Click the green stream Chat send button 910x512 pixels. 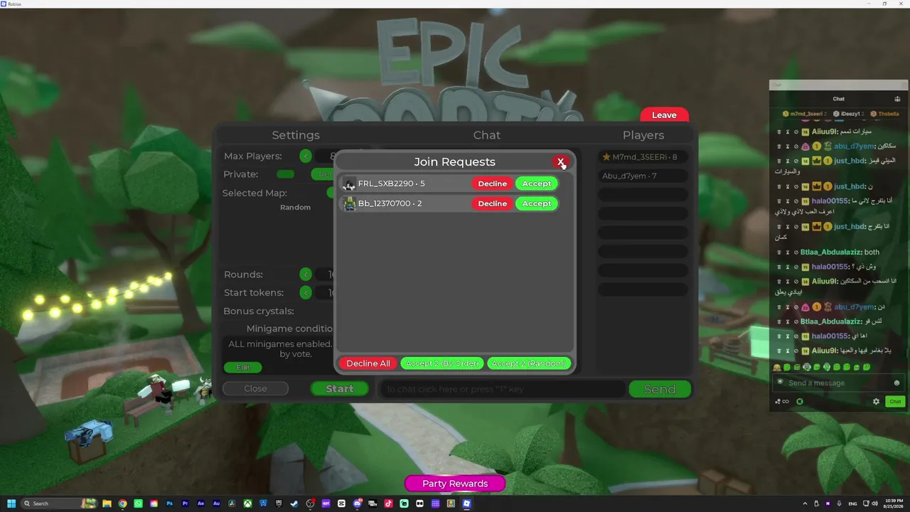pyautogui.click(x=895, y=401)
